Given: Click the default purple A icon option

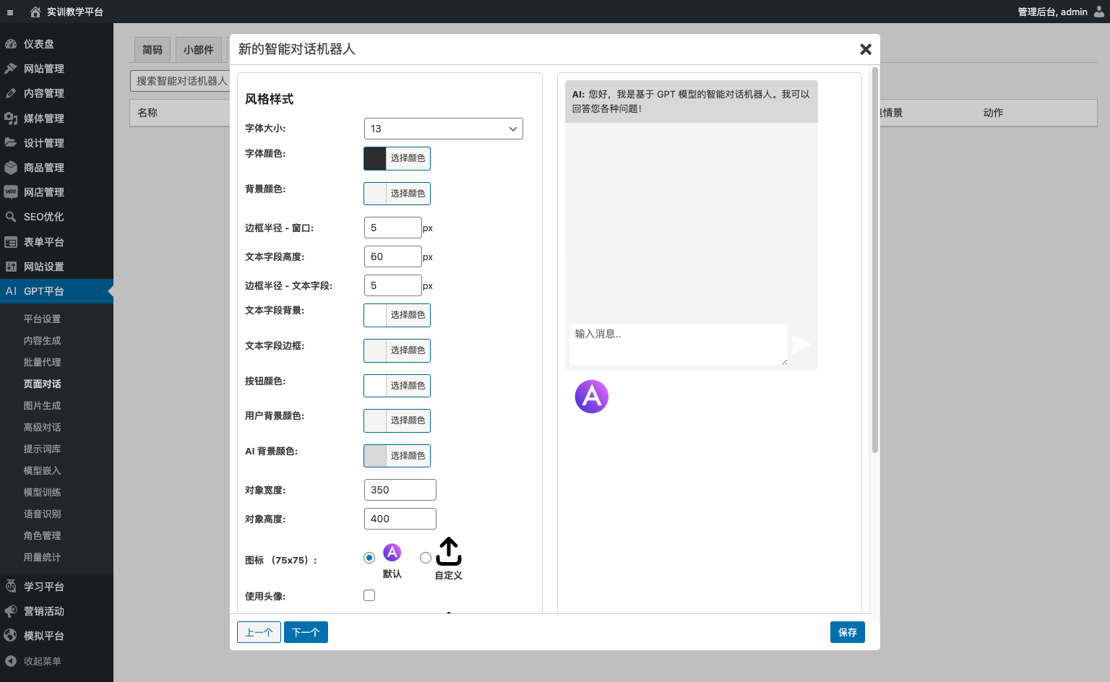Looking at the screenshot, I should click(x=392, y=553).
